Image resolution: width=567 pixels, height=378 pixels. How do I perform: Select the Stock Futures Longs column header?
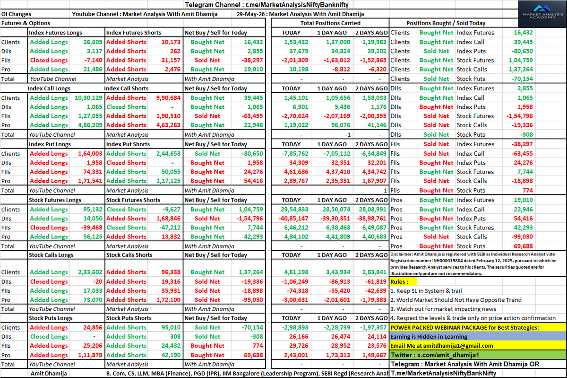[x=55, y=200]
